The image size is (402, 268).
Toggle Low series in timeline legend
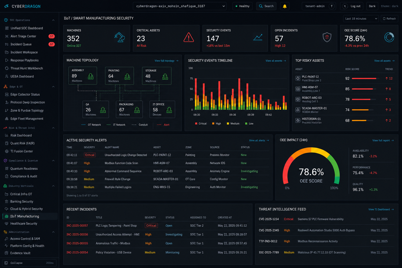click(x=249, y=124)
